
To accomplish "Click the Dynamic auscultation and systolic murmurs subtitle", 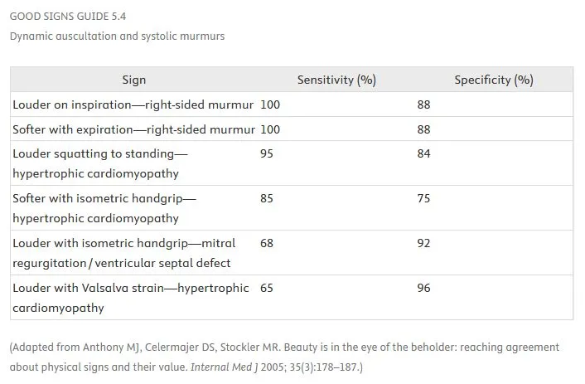I will (117, 36).
